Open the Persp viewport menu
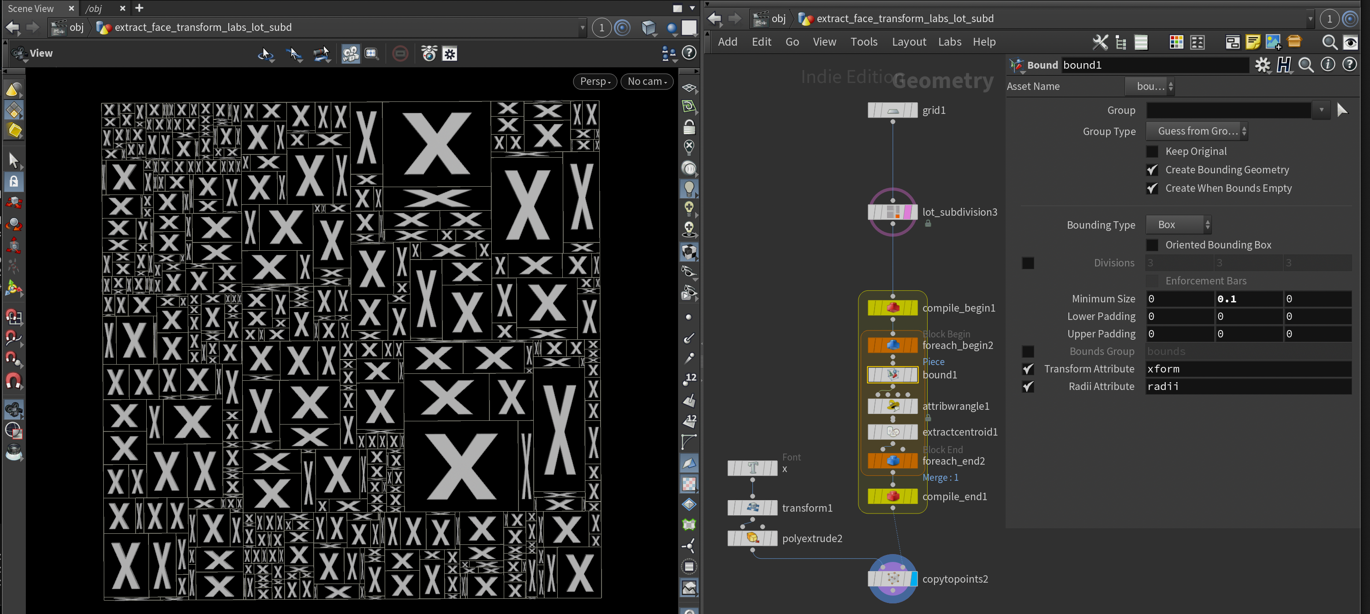 tap(595, 81)
